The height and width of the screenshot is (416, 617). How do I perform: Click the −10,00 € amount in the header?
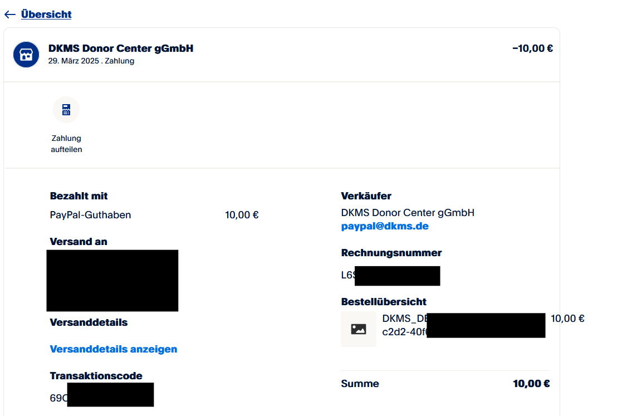[532, 48]
